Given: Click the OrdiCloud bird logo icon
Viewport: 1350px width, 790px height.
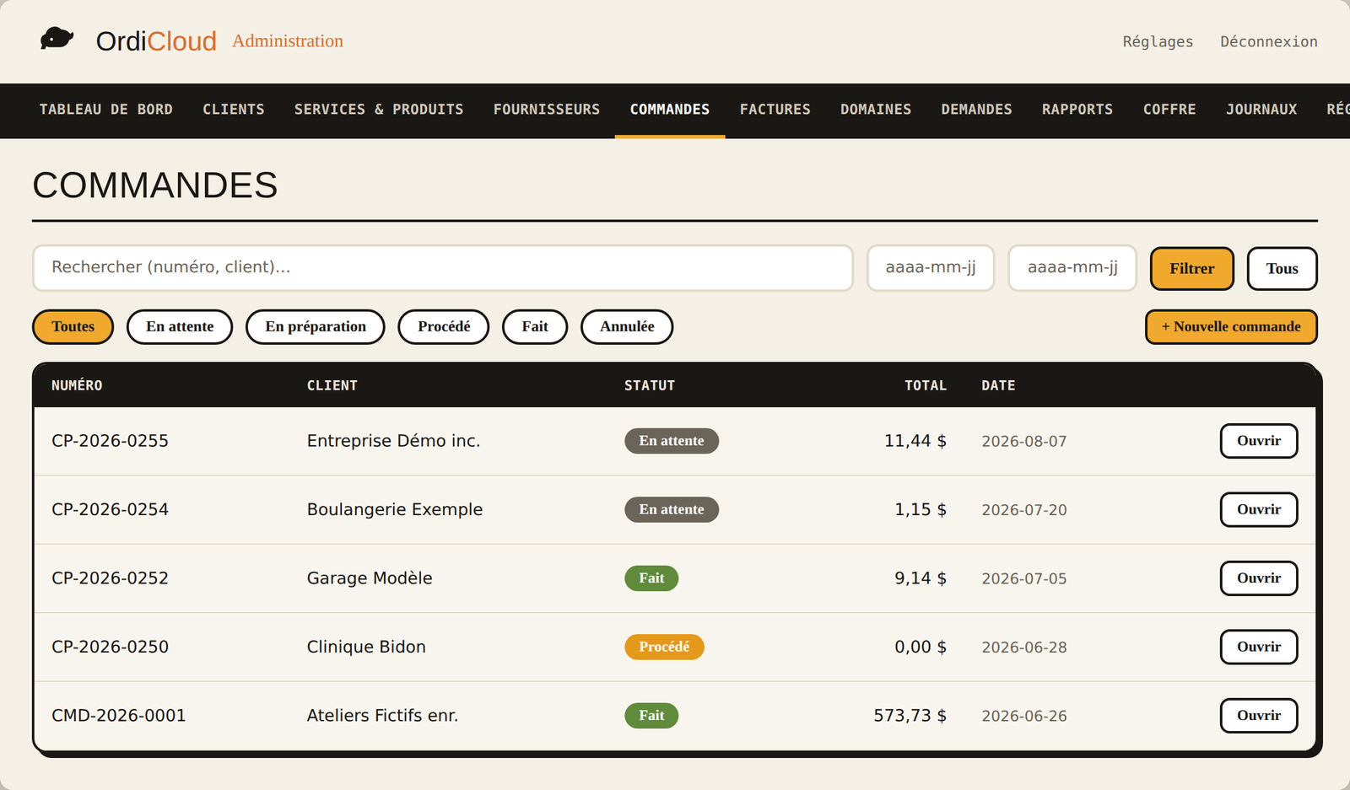Looking at the screenshot, I should [57, 39].
